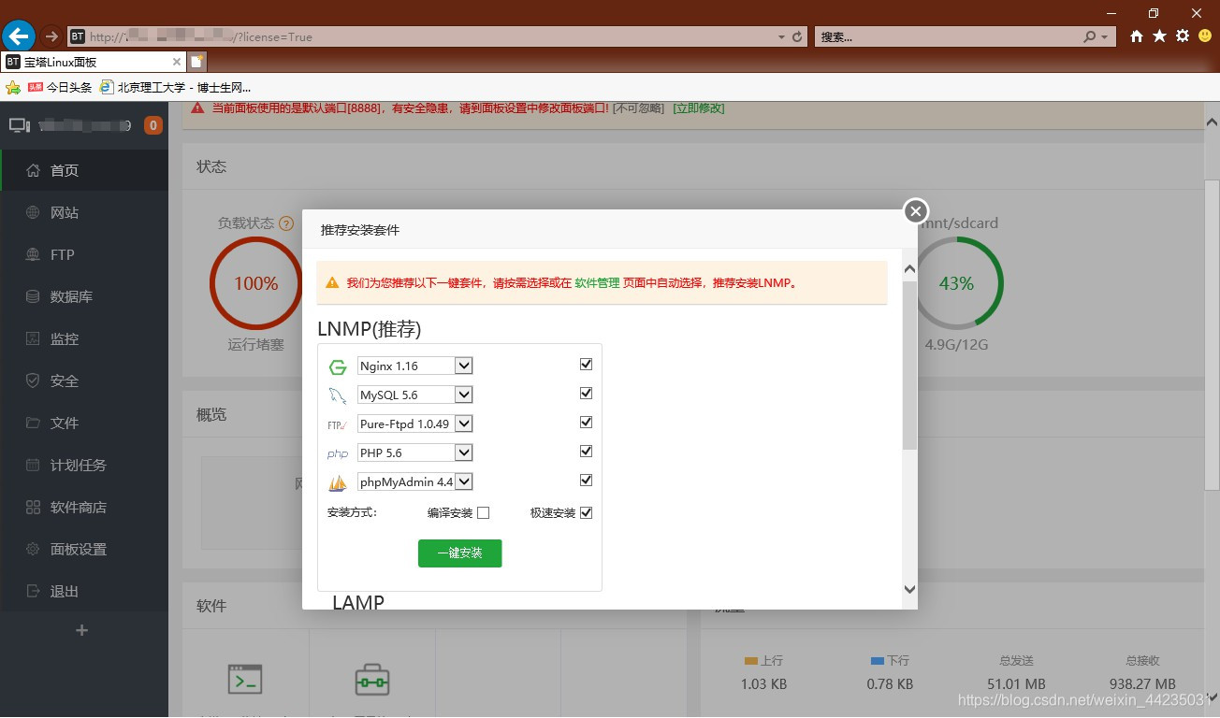Click the phpMyAdmin sailboat icon

tap(338, 482)
